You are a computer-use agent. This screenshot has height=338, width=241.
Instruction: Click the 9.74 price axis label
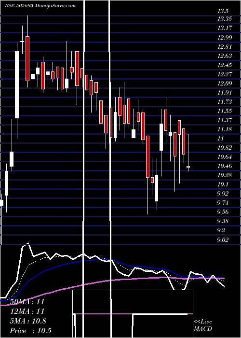223,202
